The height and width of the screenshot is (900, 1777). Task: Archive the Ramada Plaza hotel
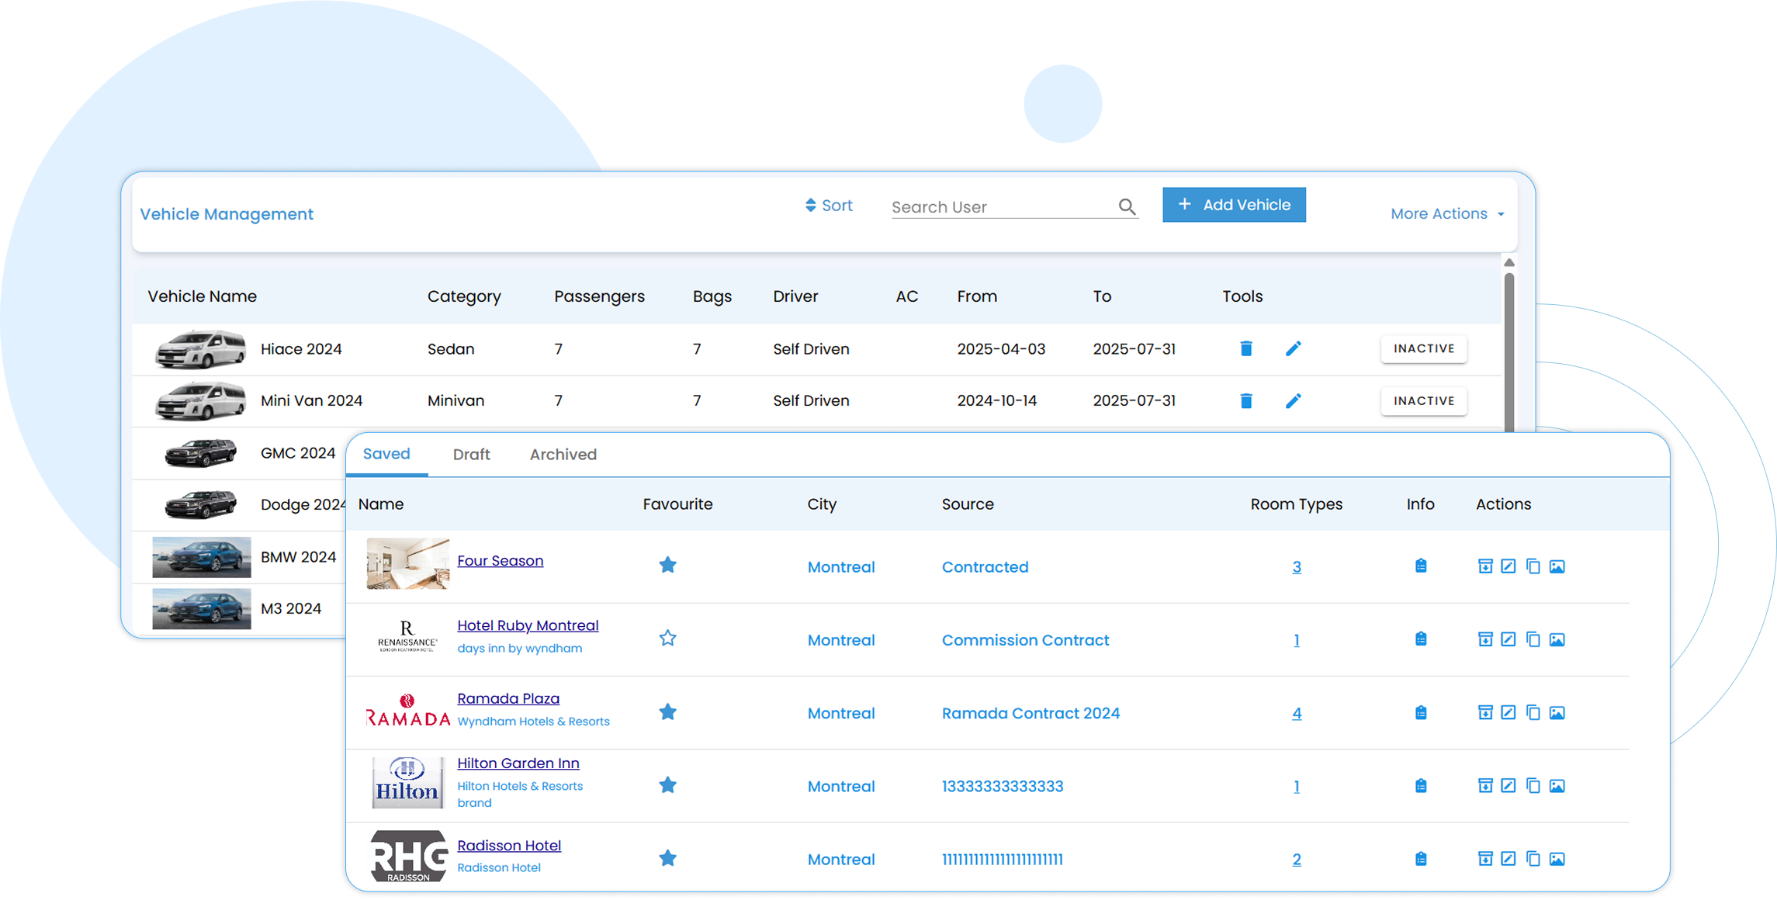[x=1485, y=712]
